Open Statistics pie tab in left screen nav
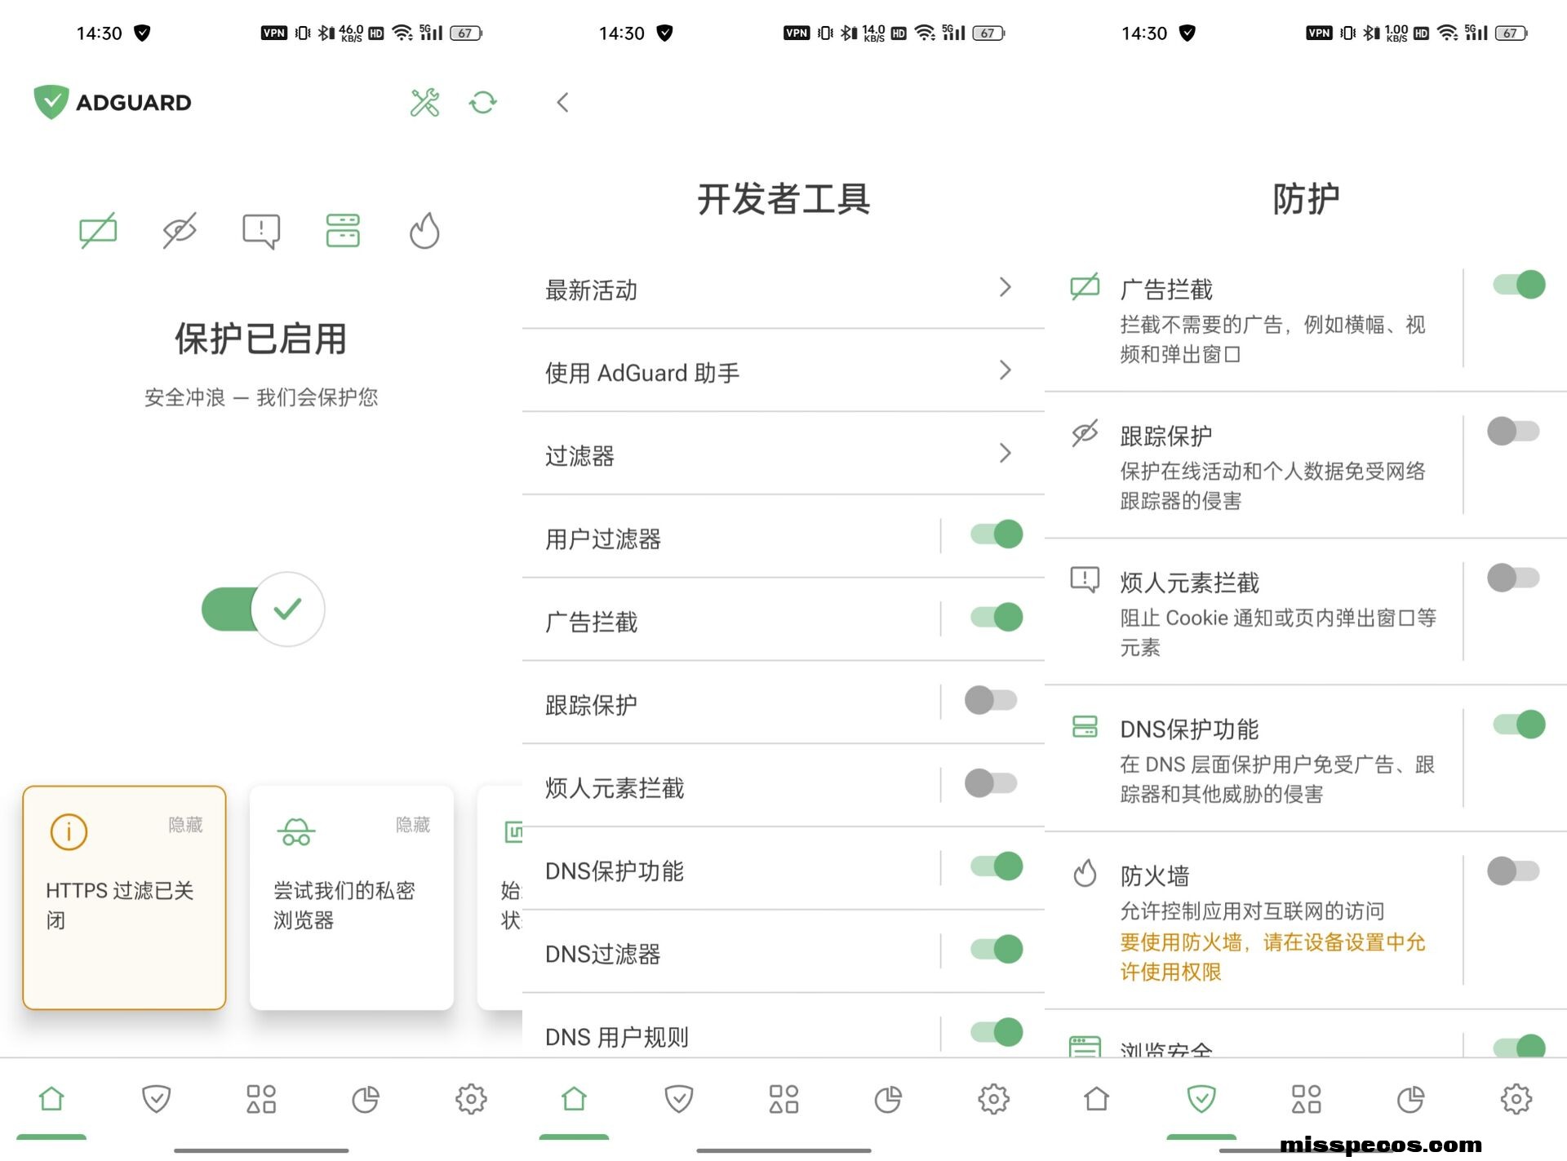This screenshot has width=1567, height=1161. coord(366,1099)
